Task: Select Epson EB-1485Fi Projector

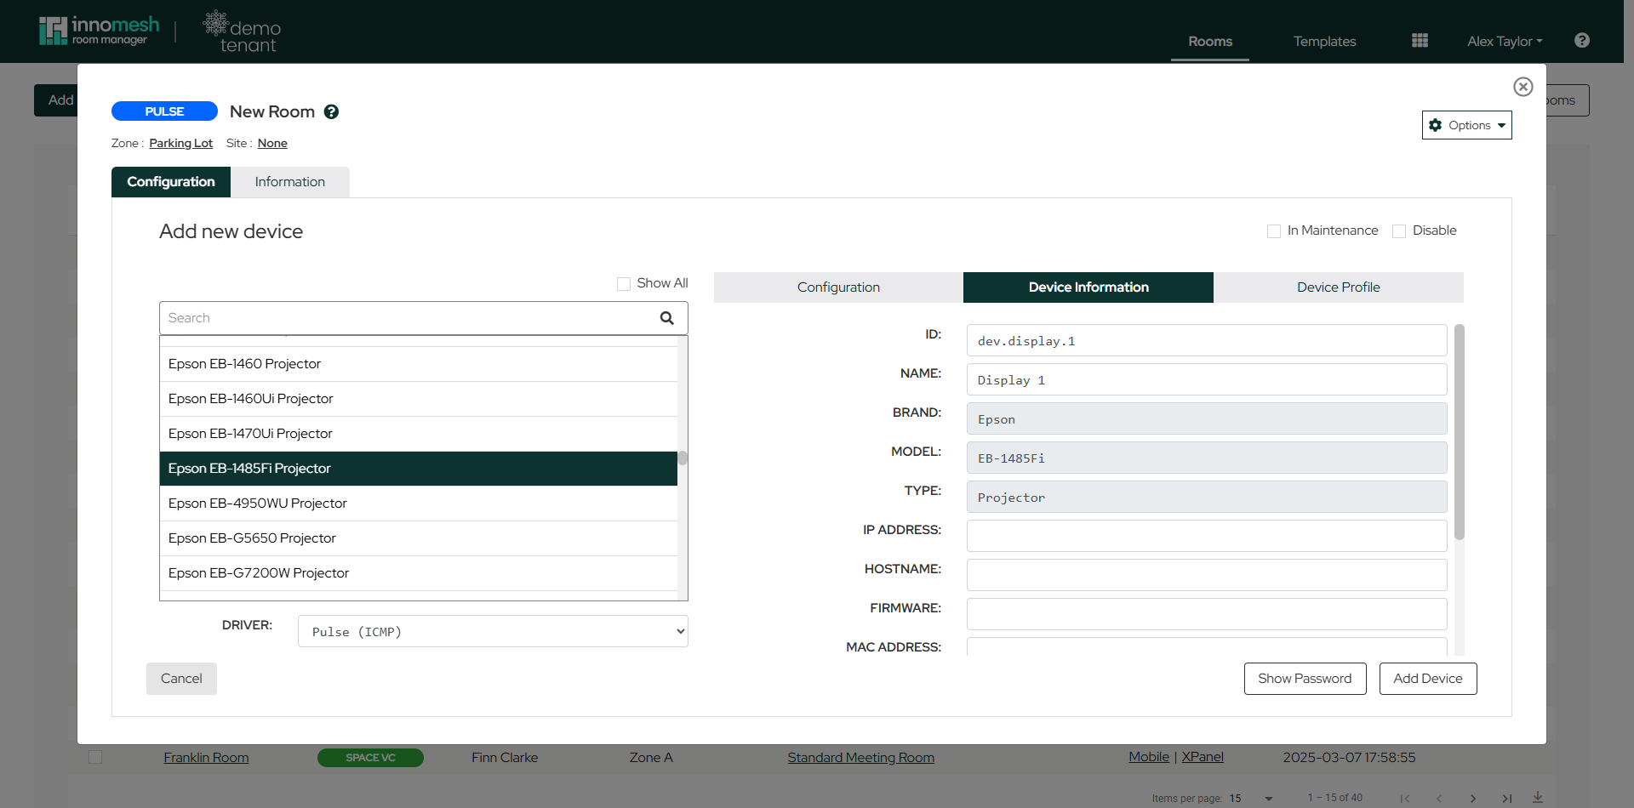Action: [x=419, y=469]
